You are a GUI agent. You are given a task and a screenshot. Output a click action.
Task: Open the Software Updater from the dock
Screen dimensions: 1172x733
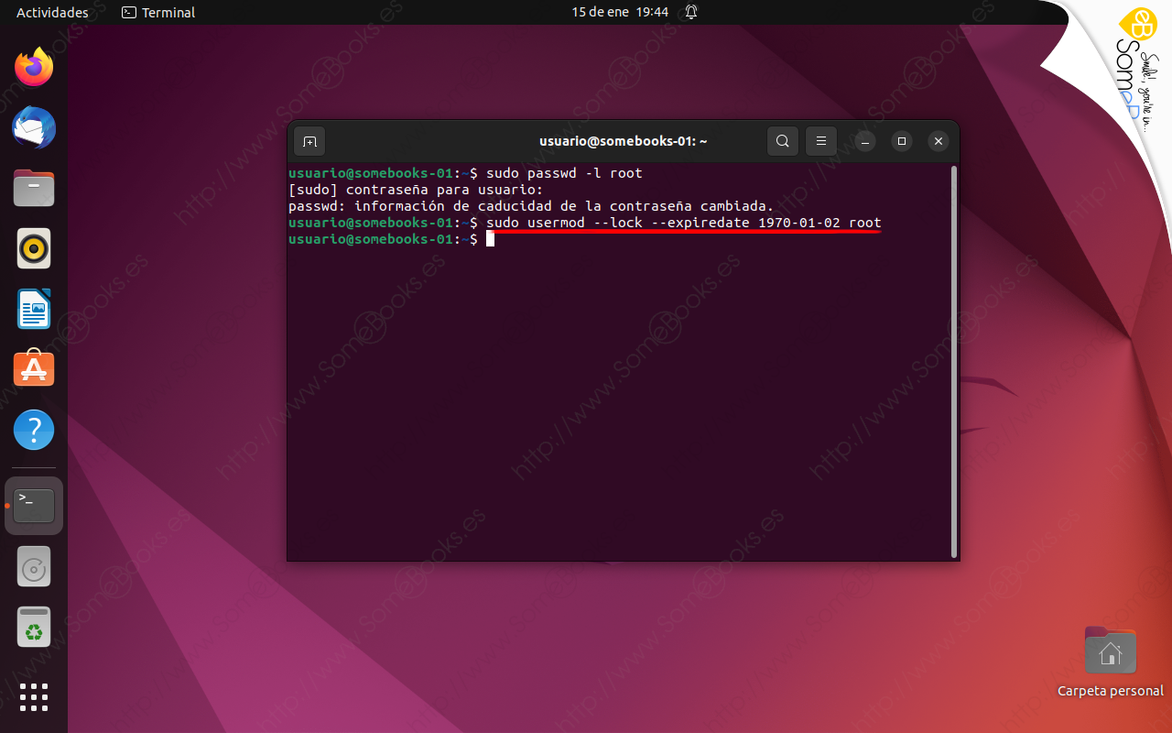33,566
